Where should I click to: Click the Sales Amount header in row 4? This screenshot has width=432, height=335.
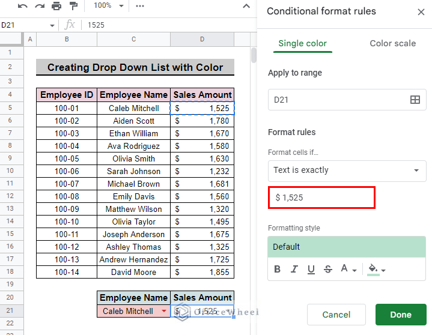tap(202, 95)
